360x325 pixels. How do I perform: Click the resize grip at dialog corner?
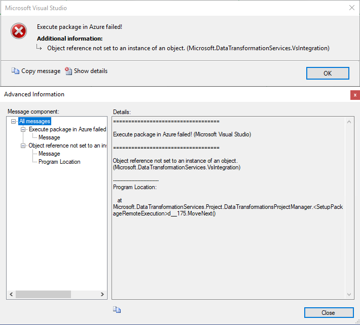pyautogui.click(x=357, y=322)
